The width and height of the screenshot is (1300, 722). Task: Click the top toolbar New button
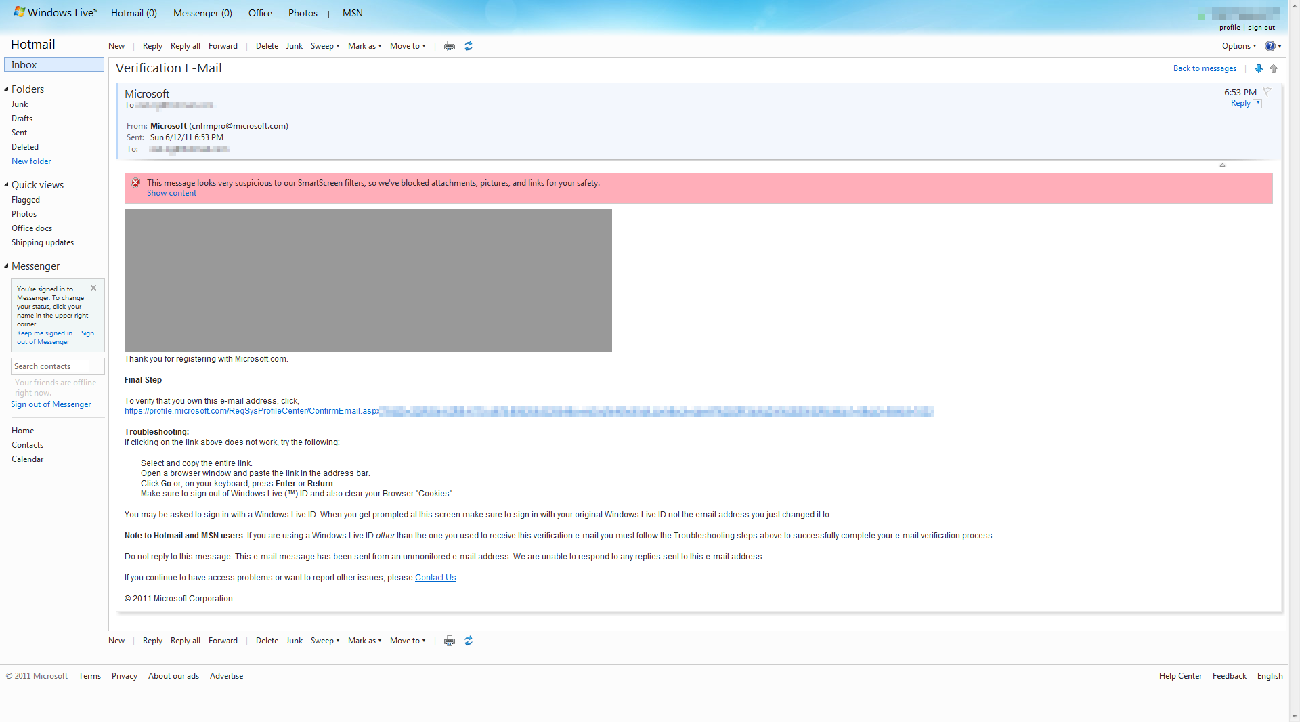116,46
